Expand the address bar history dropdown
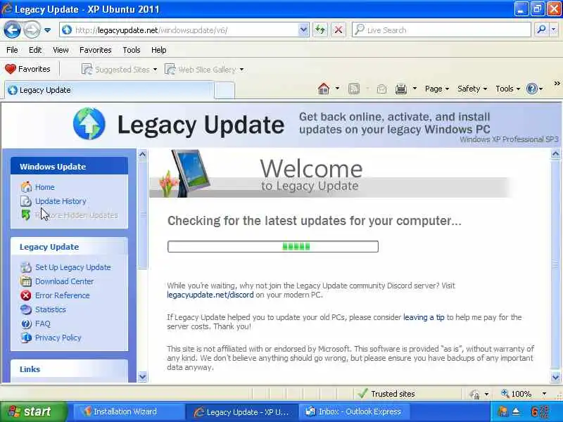This screenshot has width=563, height=422. point(303,30)
